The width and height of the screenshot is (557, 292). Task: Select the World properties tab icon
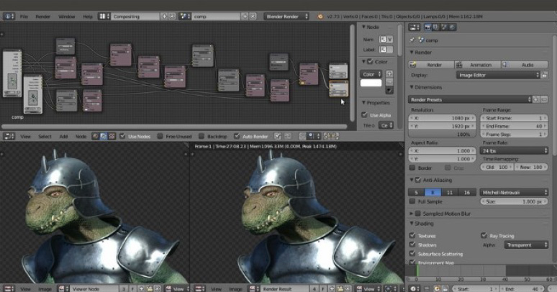tap(452, 27)
